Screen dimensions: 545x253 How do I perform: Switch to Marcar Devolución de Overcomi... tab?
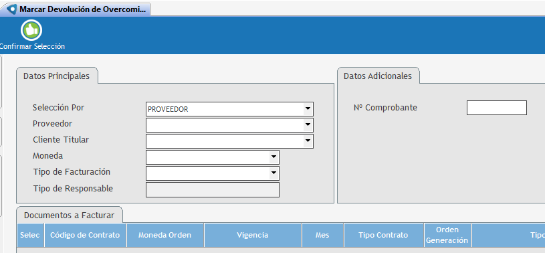pos(75,9)
